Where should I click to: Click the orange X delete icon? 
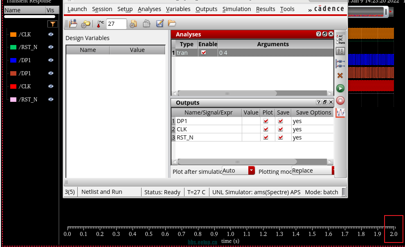coord(340,76)
